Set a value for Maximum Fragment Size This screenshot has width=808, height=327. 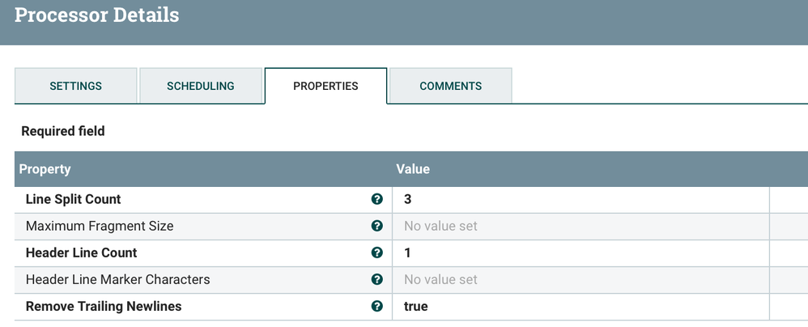(579, 226)
